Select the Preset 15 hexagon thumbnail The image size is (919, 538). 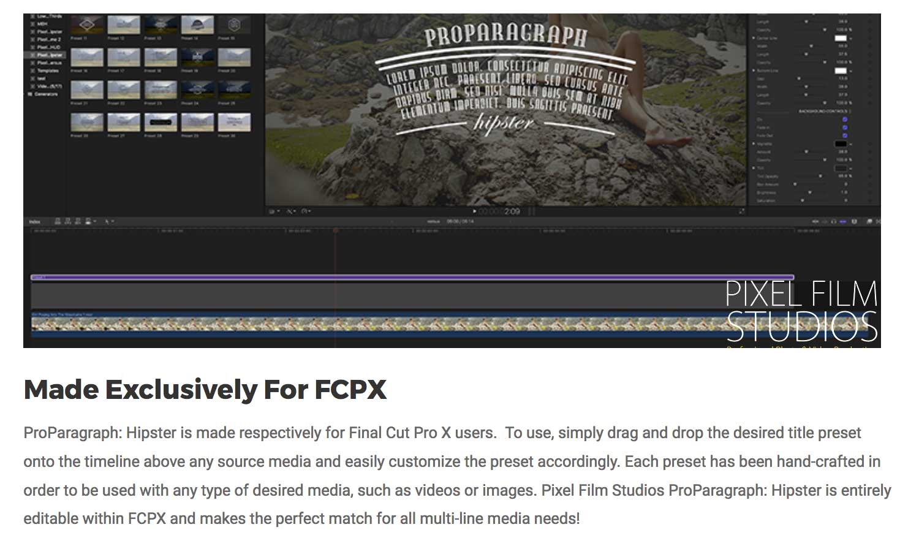point(234,25)
